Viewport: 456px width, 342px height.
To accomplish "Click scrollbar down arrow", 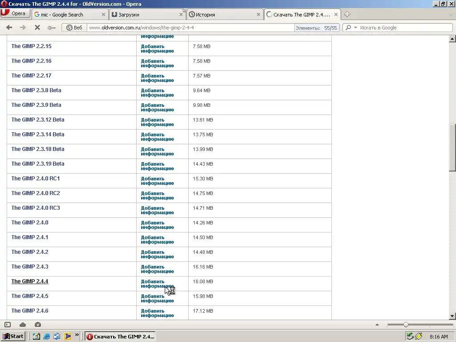I will [x=452, y=316].
